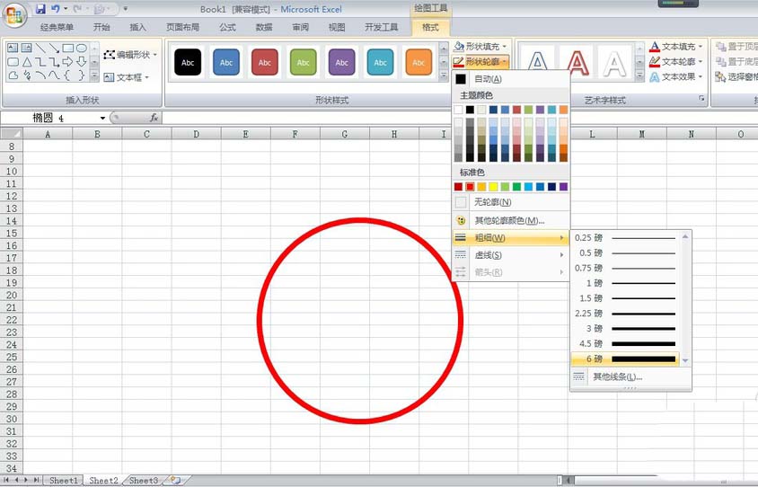Apply the red Abc shape style
Viewport: 758px width, 487px height.
pyautogui.click(x=264, y=62)
